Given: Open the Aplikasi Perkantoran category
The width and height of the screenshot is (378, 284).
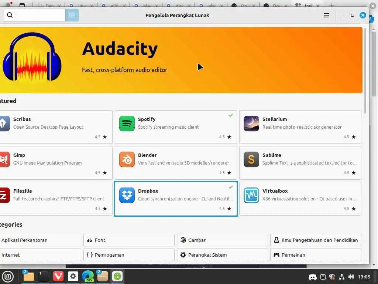Looking at the screenshot, I should coord(40,240).
